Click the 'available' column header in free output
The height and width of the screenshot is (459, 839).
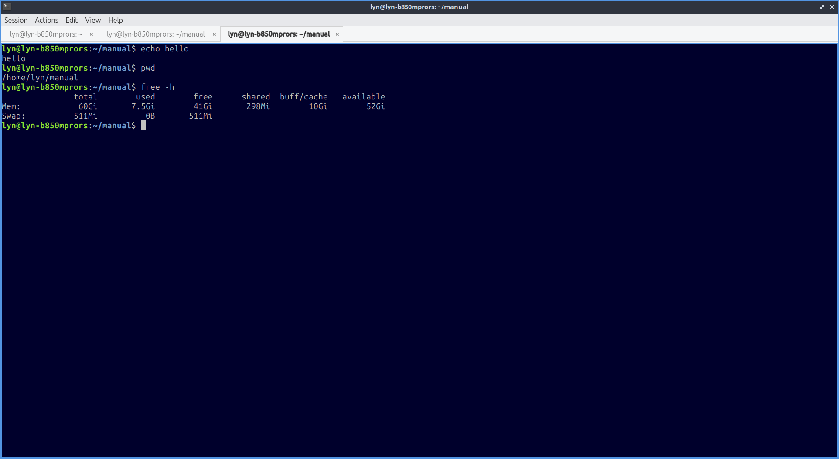pyautogui.click(x=363, y=97)
